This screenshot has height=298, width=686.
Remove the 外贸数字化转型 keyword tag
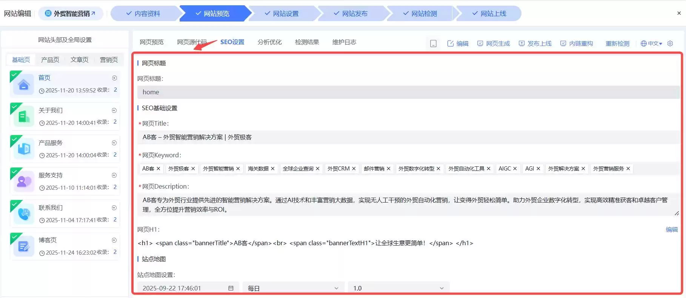[438, 169]
